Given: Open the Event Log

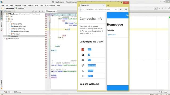Looking at the screenshot, I should (163, 92).
